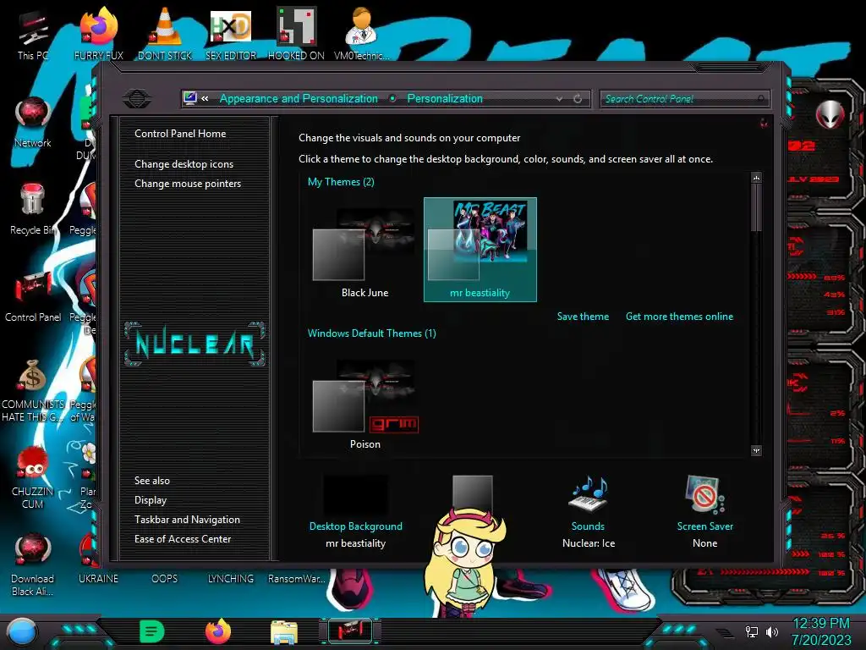Image resolution: width=866 pixels, height=650 pixels.
Task: Open the DONT STICK VLC shortcut
Action: click(x=165, y=34)
